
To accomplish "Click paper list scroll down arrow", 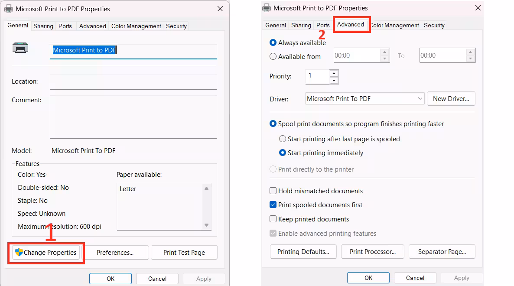I will tap(207, 225).
